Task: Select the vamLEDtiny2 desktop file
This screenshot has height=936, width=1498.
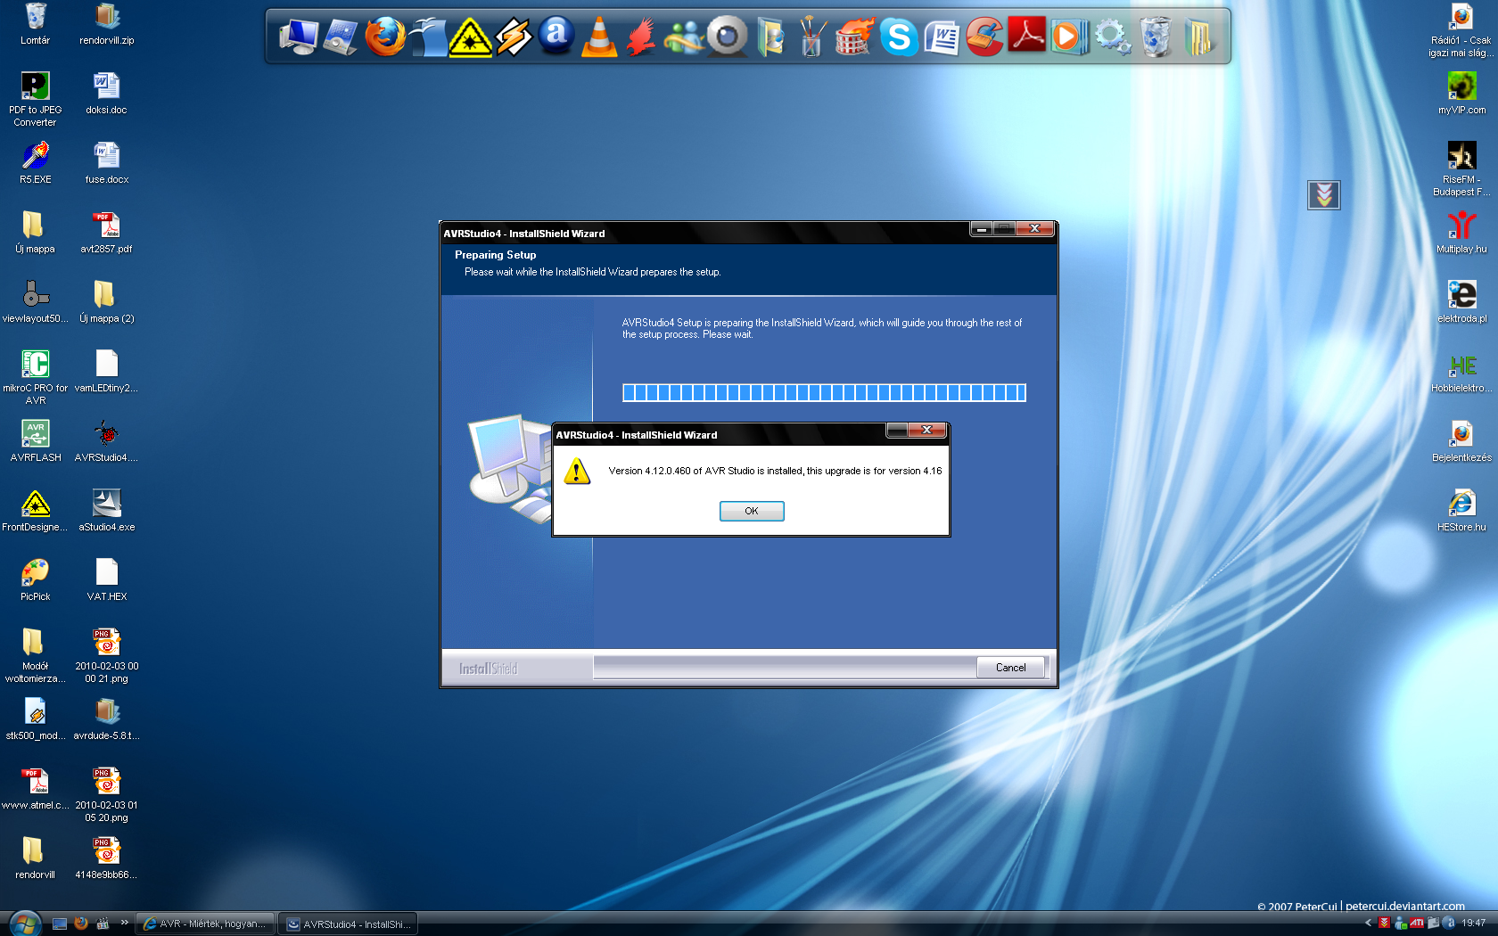Action: click(x=107, y=372)
